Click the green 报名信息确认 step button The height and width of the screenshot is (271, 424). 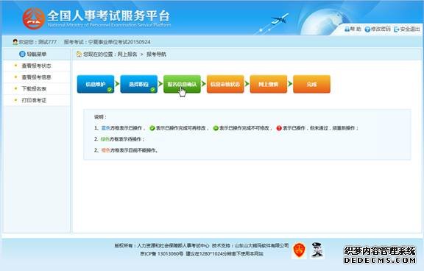click(182, 84)
